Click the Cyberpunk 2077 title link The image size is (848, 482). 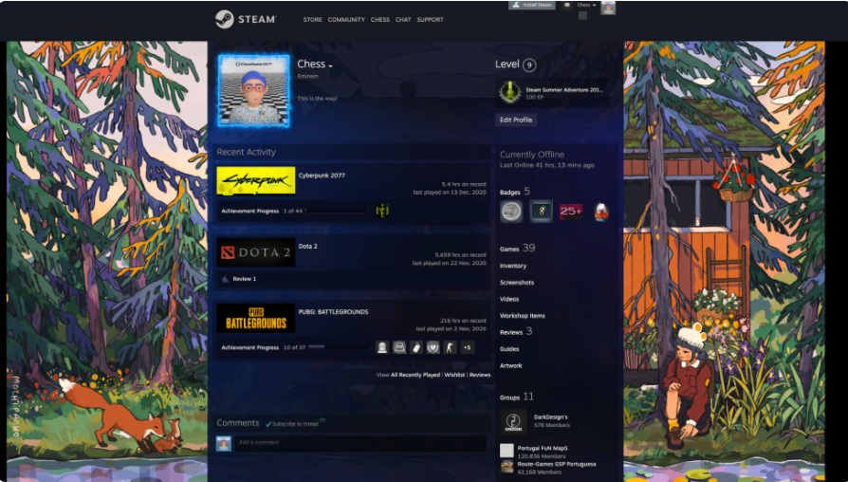pos(322,176)
